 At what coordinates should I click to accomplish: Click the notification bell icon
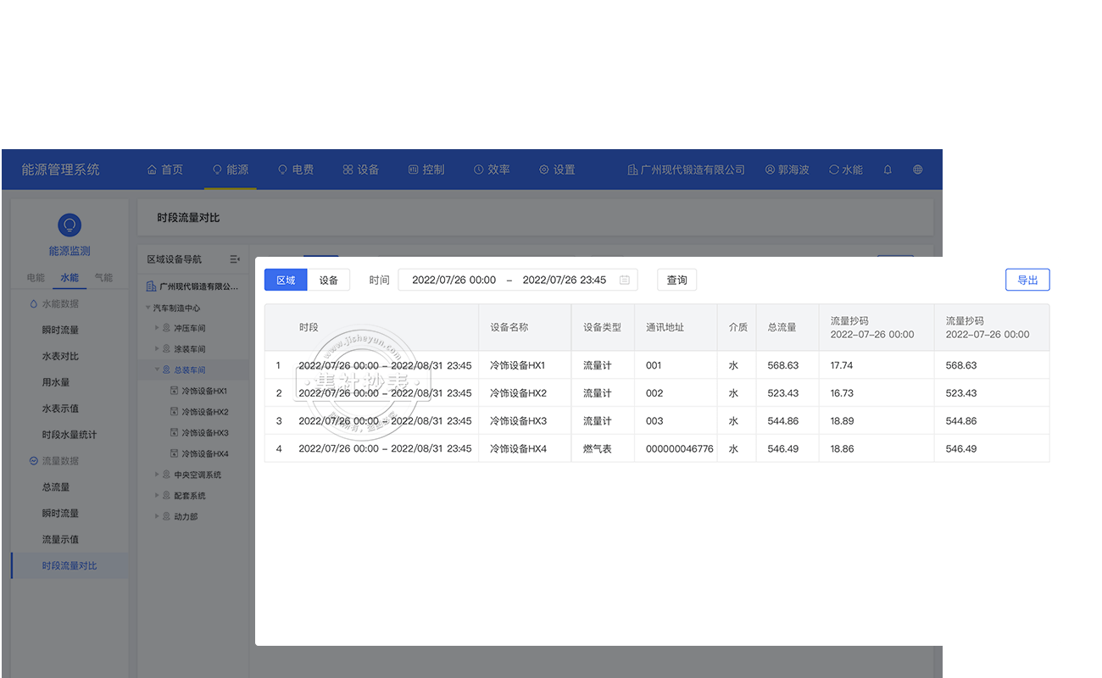click(888, 169)
